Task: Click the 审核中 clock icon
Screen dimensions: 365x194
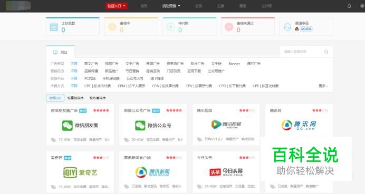Action: [112, 27]
